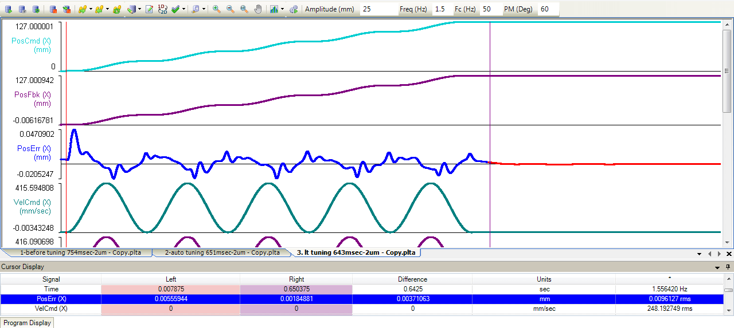Open dropdown arrow after red-green database yellow arrows

(x=91, y=9)
